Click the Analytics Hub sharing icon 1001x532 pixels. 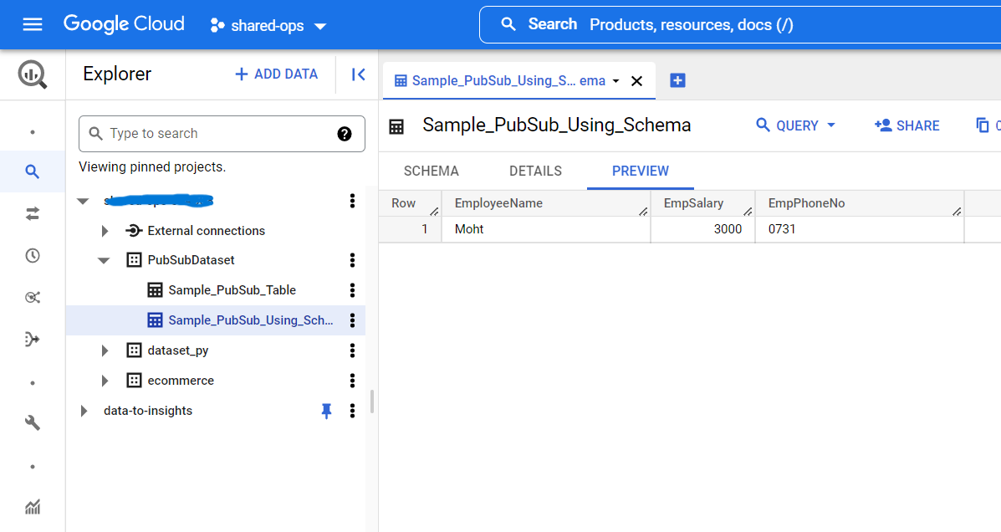[x=33, y=297]
